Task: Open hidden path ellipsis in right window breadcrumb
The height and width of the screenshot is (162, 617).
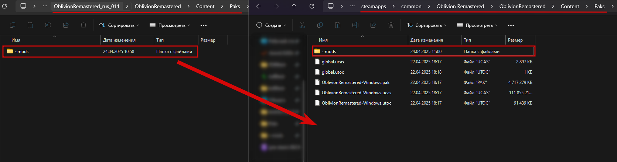Action: point(352,6)
